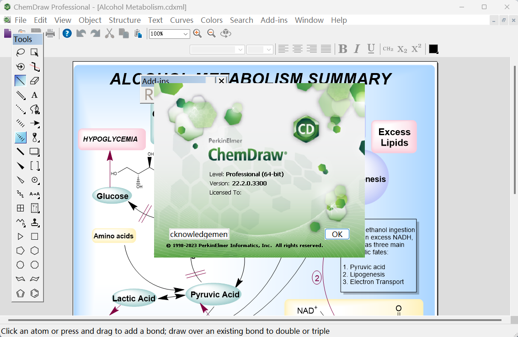Select the Marquee selection tool
This screenshot has width=518, height=337.
tap(34, 52)
